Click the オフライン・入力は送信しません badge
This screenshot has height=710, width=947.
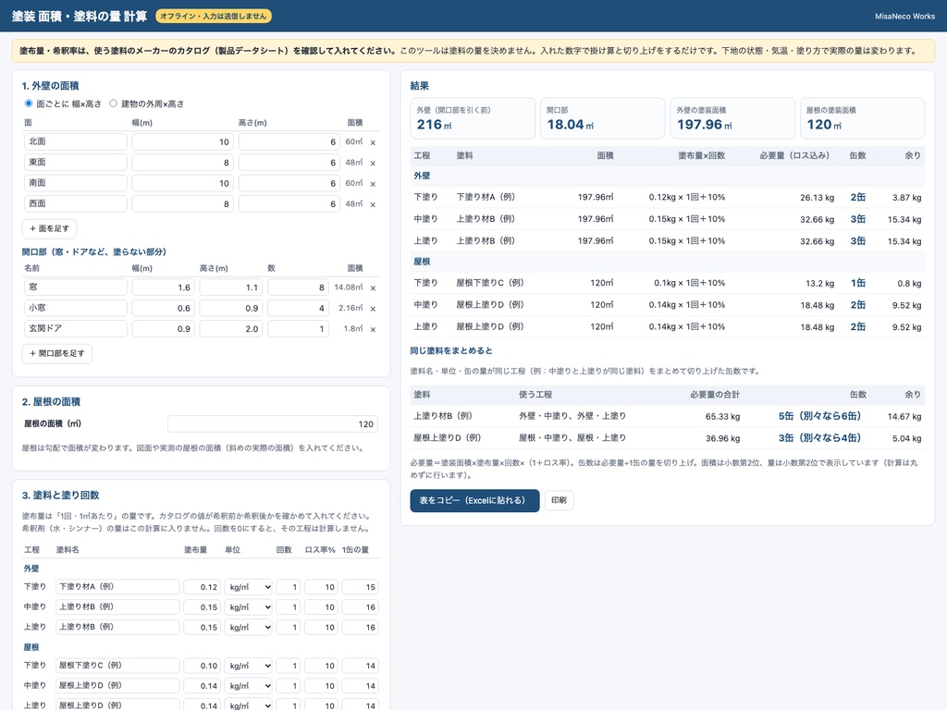pos(214,17)
